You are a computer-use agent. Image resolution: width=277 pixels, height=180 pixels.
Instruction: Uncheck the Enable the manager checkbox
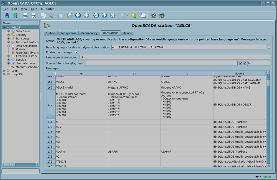coord(76,52)
